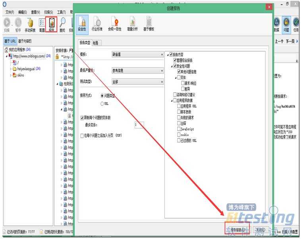Switch to 任务 (Tasks) view icon
Screen dimensions: 301x239
pos(296,22)
